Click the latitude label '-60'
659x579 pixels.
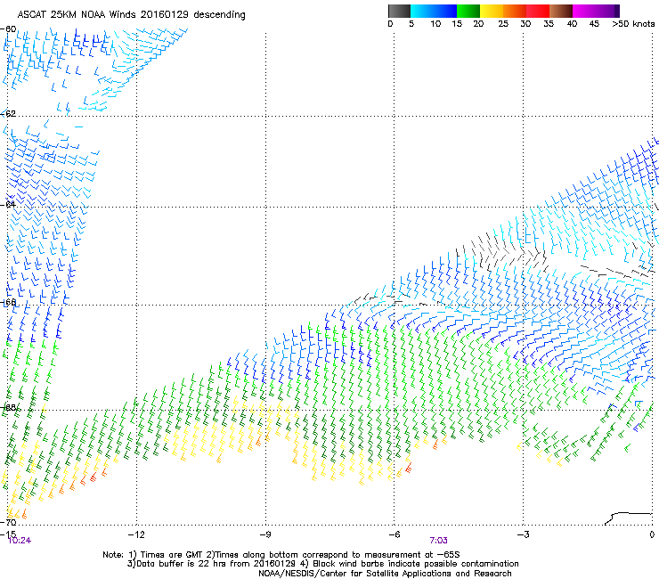8,29
